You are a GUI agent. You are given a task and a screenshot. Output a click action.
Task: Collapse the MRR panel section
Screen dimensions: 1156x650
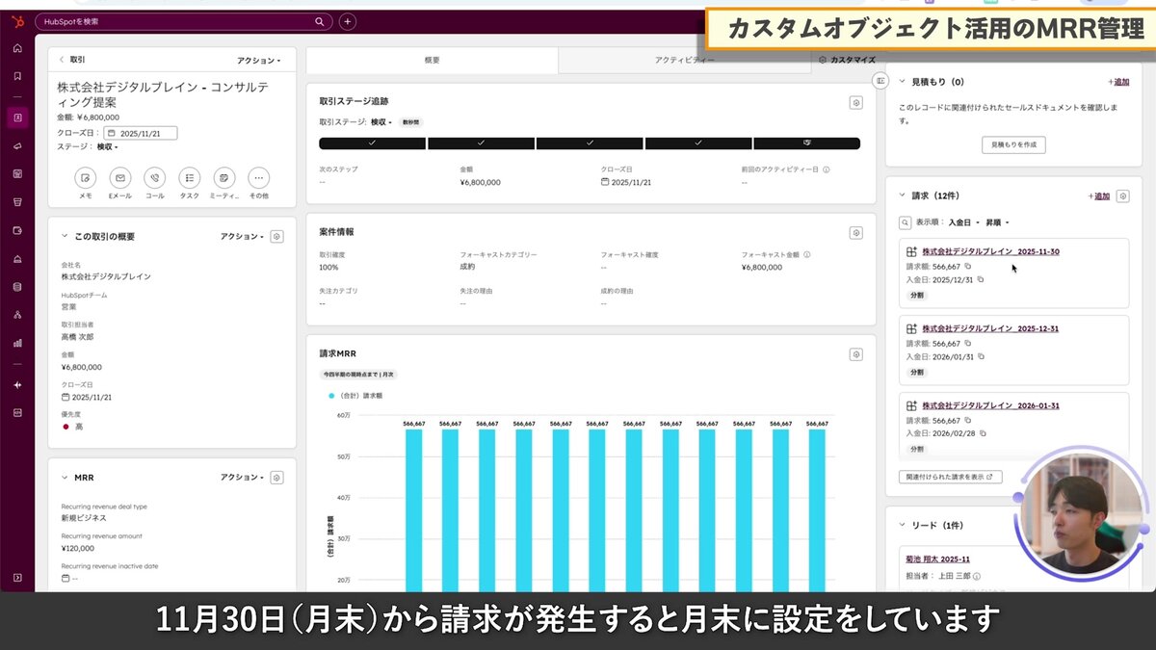pyautogui.click(x=65, y=477)
